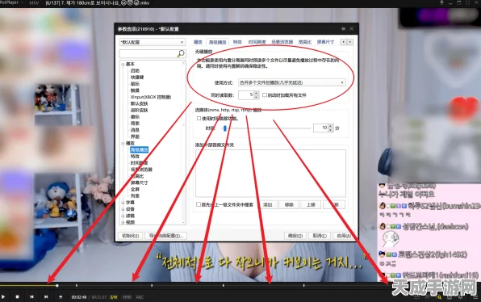Select 默认皮肤 in the settings tree
This screenshot has height=302, width=481.
pyautogui.click(x=140, y=103)
